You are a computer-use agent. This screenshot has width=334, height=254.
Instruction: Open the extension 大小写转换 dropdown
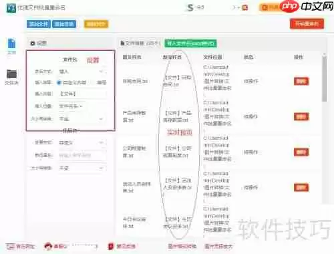pos(81,168)
